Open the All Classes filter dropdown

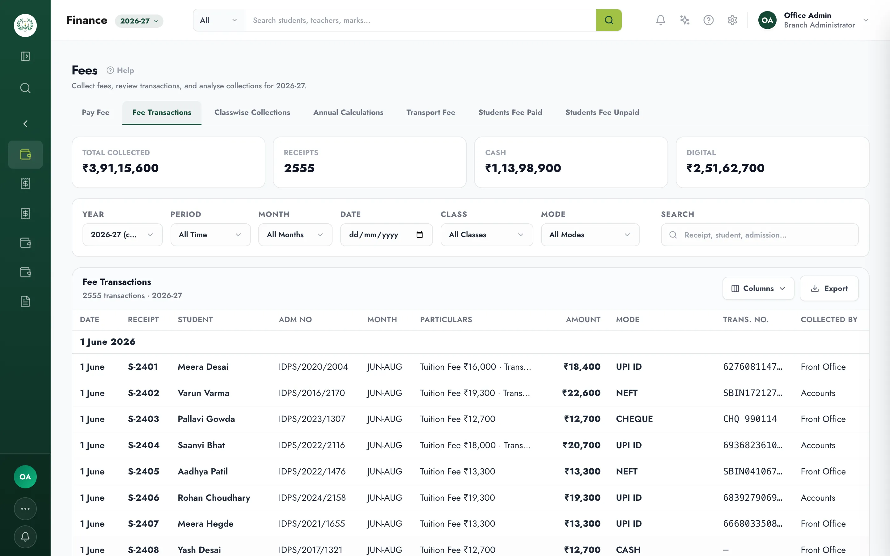click(486, 235)
